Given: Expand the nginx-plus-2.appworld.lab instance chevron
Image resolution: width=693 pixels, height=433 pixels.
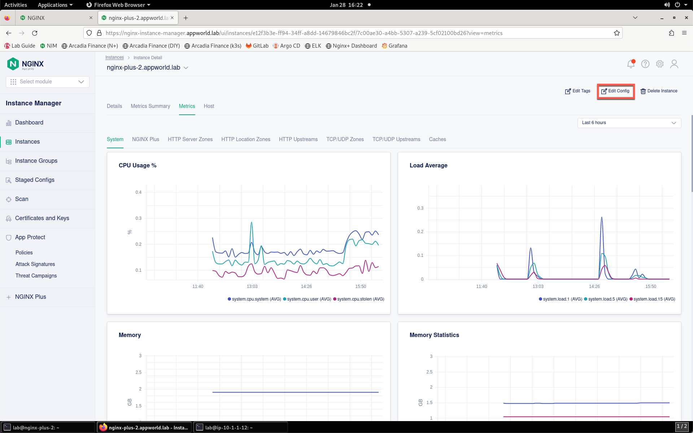Looking at the screenshot, I should coord(186,68).
